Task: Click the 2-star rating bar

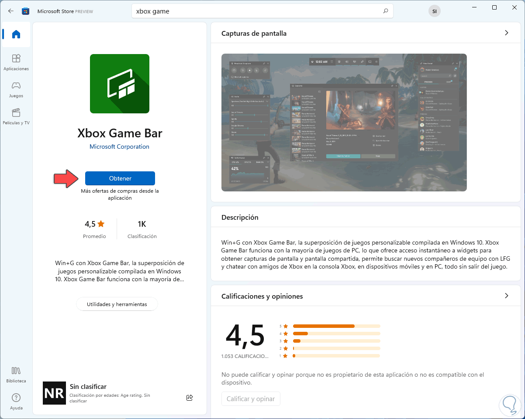Action: pos(337,348)
